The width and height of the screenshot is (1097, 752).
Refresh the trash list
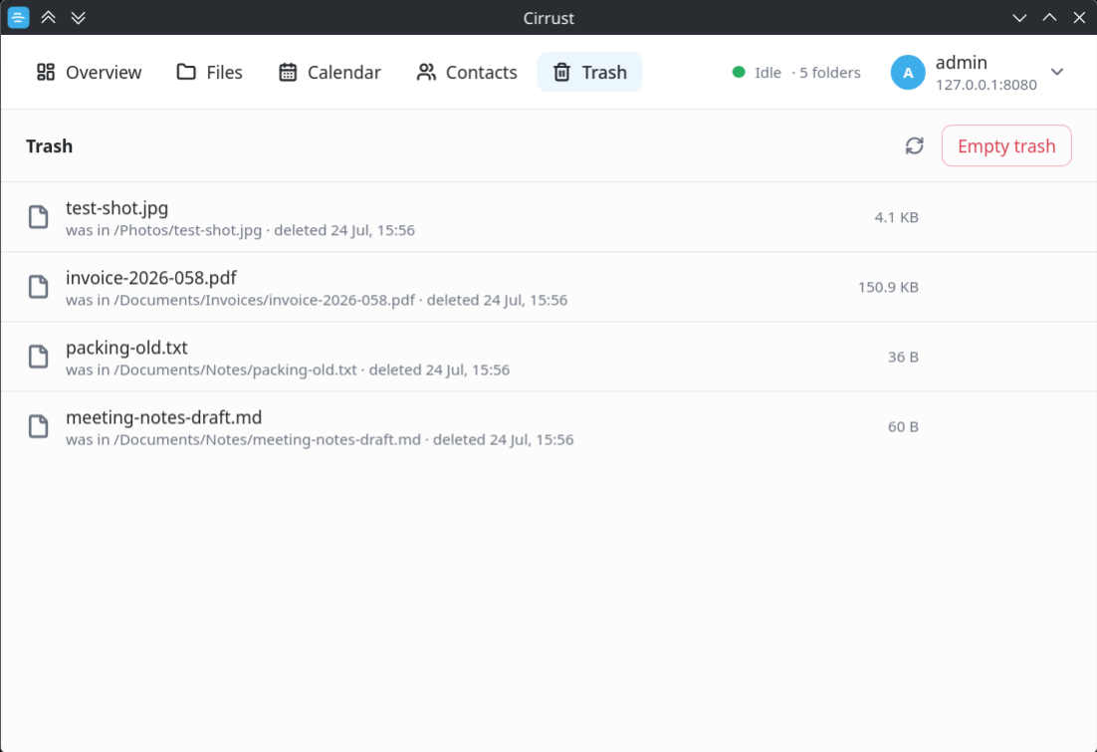915,145
